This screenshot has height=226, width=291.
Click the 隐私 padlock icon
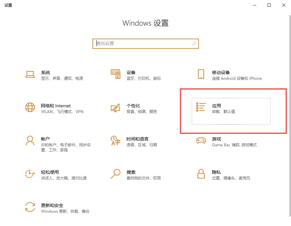(x=201, y=174)
